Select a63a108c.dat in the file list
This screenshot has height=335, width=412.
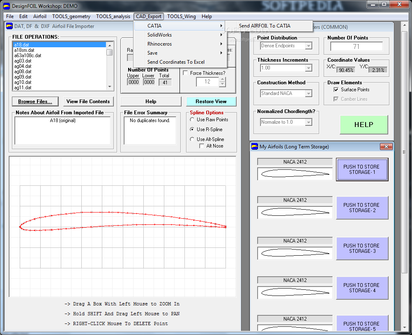[x=60, y=55]
